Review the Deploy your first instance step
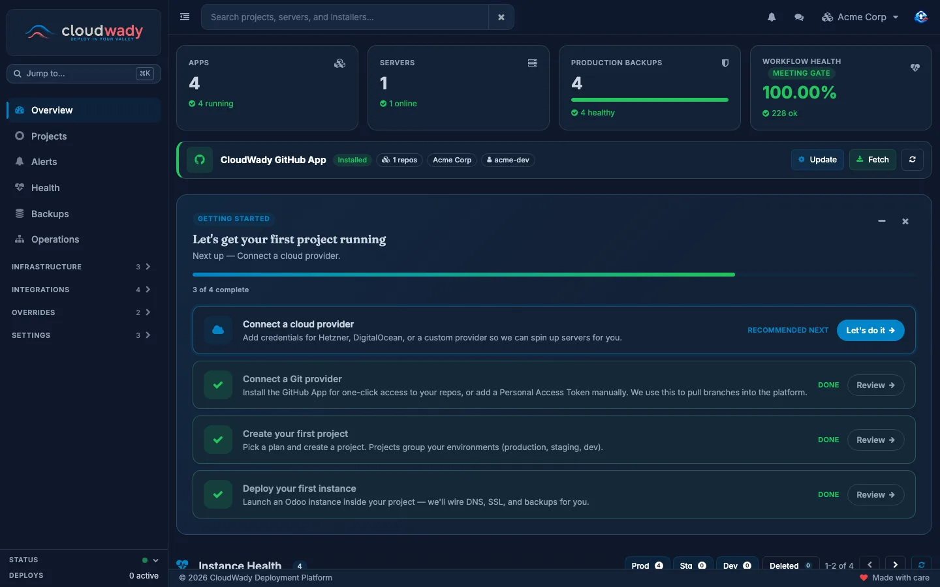940x587 pixels. click(x=875, y=495)
